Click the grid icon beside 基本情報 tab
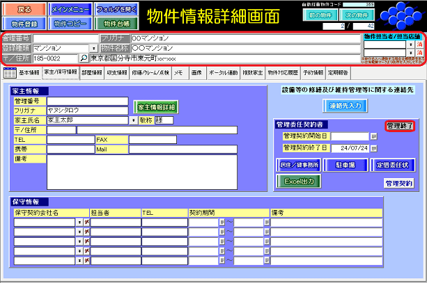This screenshot has height=283, width=427. click(x=9, y=72)
